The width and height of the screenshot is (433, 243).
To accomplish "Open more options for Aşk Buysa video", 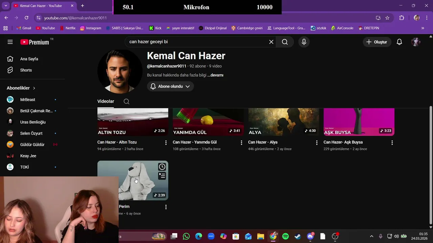I will [x=392, y=143].
